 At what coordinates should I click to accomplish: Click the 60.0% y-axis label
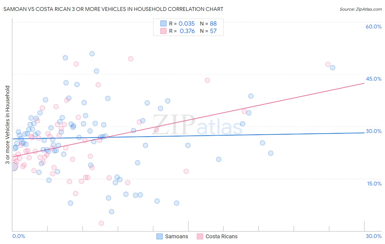pos(373,27)
